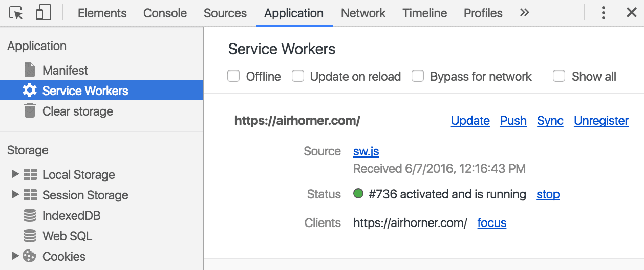Open the three-dot DevTools menu
Screen dimensions: 644x270
point(604,13)
